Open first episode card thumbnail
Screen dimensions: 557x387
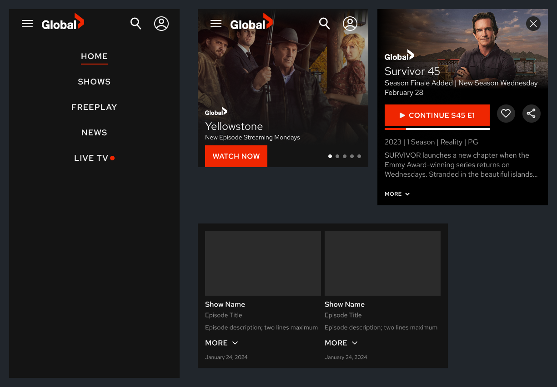[263, 263]
